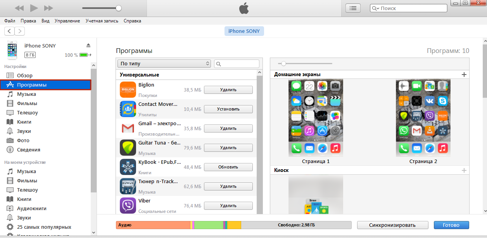This screenshot has width=487, height=238.
Task: Click the Синхронизировать button
Action: coord(392,225)
